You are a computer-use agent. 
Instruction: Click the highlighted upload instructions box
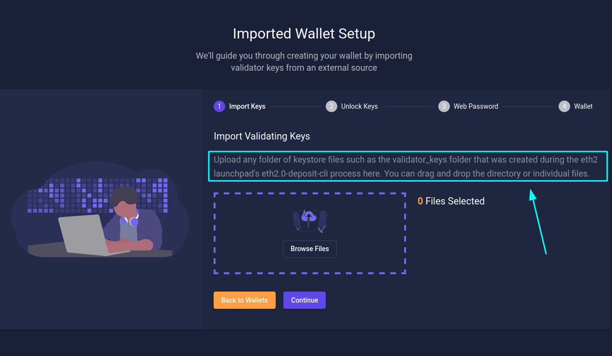tap(408, 166)
